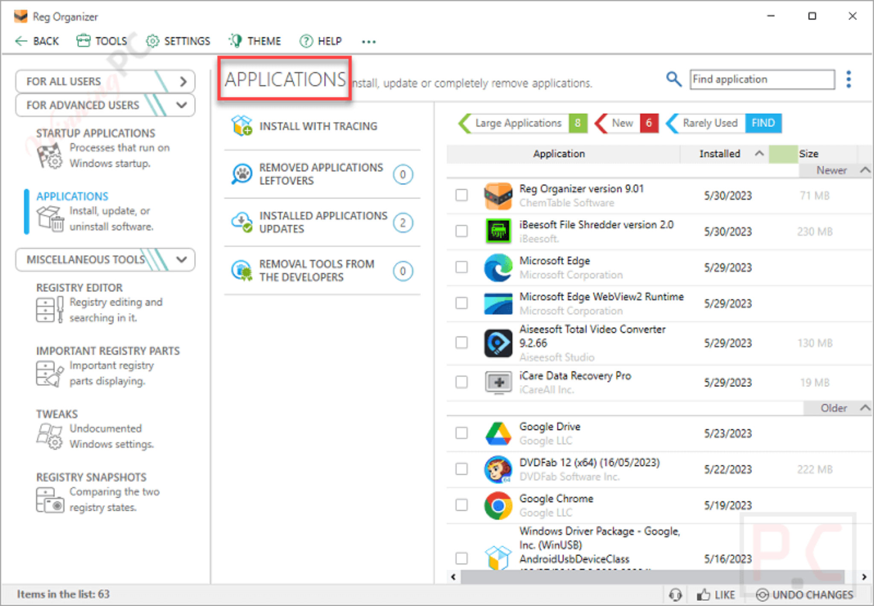Click the Install with Tracing box icon

coord(242,126)
